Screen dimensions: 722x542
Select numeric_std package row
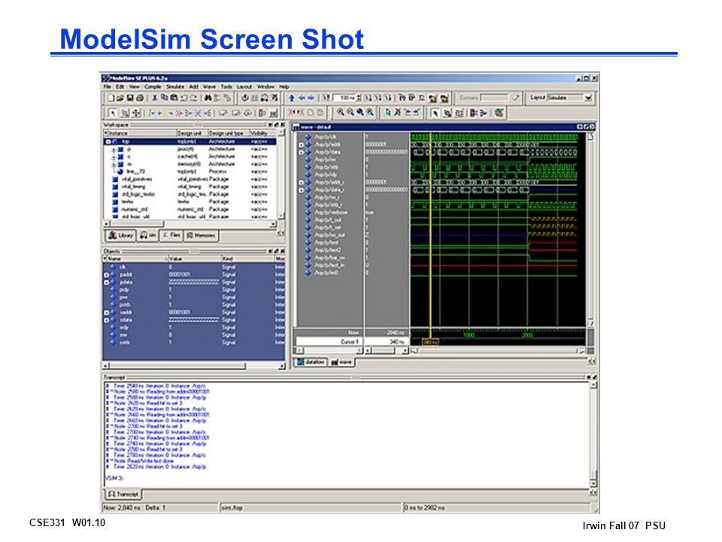click(190, 209)
